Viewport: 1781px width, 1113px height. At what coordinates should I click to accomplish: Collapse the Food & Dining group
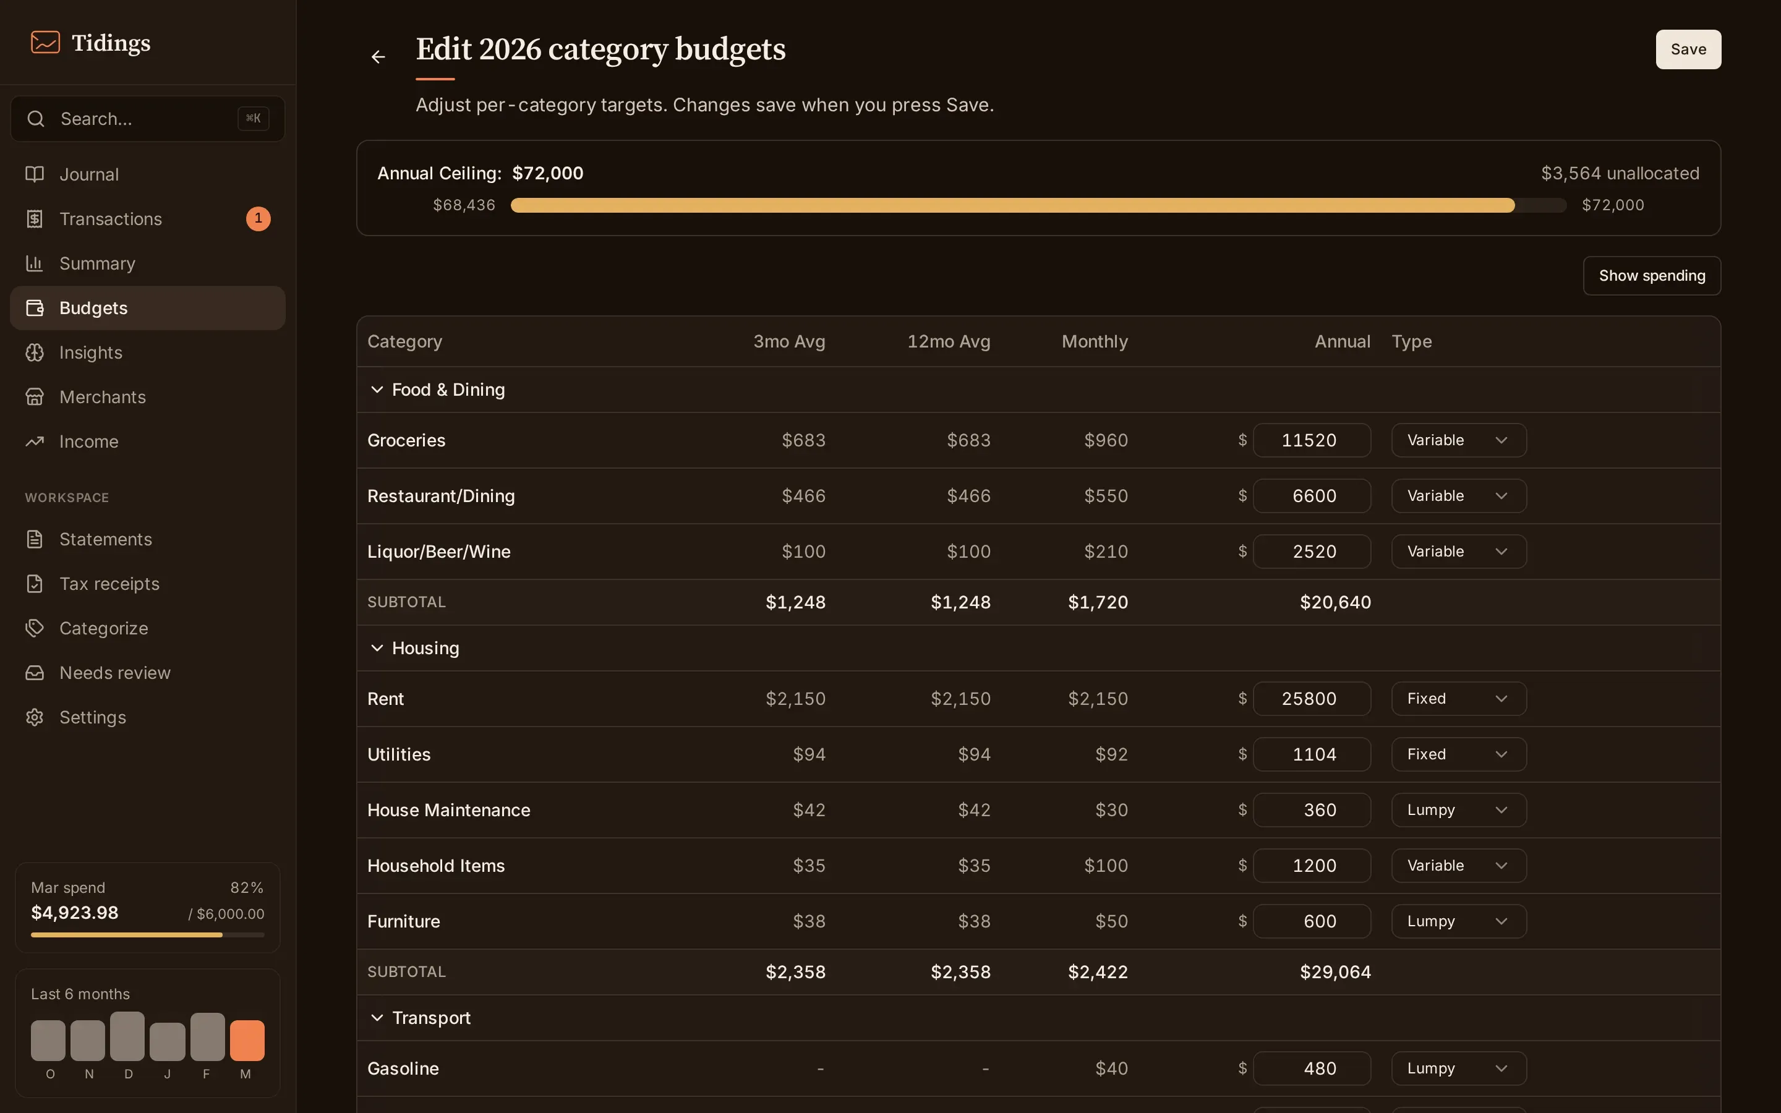coord(377,390)
